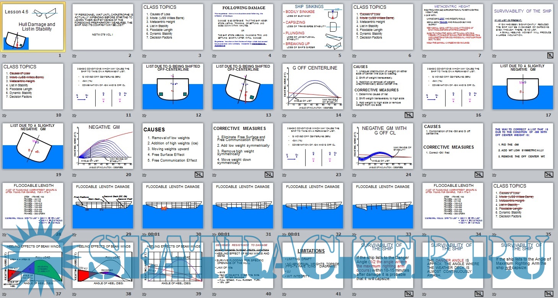The width and height of the screenshot is (558, 298).
Task: Click the hidden slide marker on slide 21
Action: point(199,175)
